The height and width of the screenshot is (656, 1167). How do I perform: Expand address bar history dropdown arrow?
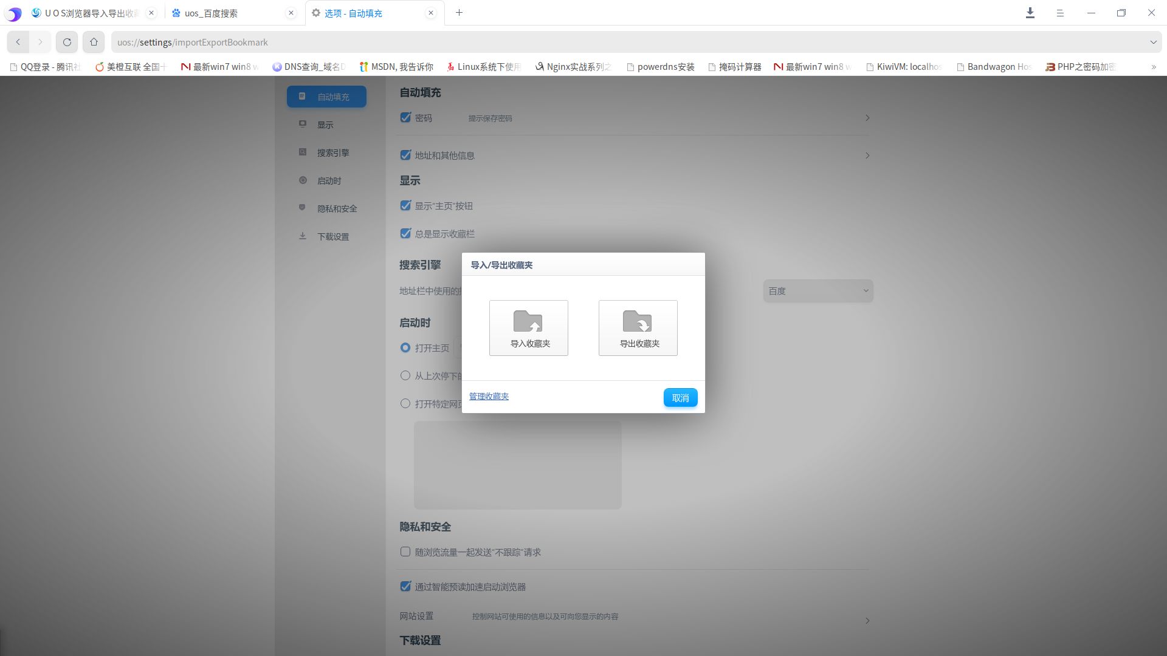[1153, 42]
